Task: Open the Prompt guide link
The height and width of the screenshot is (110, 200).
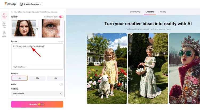Action: pyautogui.click(x=21, y=67)
